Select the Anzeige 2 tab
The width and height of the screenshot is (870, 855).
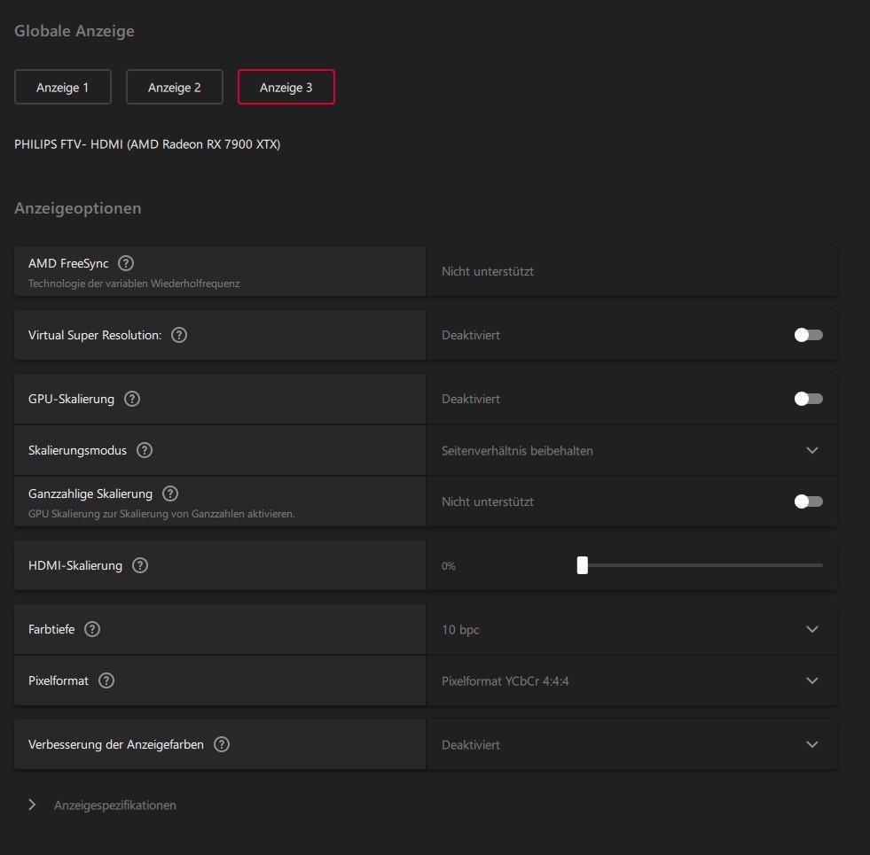175,87
